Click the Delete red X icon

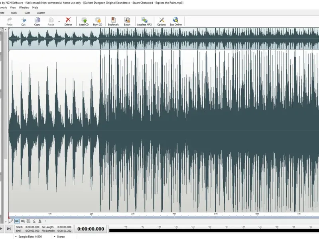(x=68, y=22)
